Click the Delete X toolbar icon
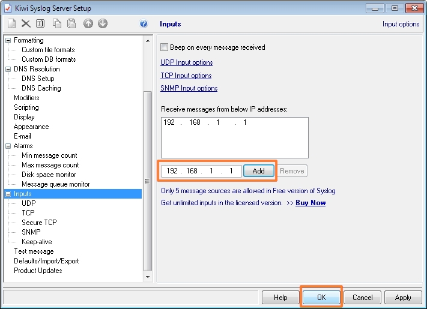The width and height of the screenshot is (427, 309). pos(26,24)
